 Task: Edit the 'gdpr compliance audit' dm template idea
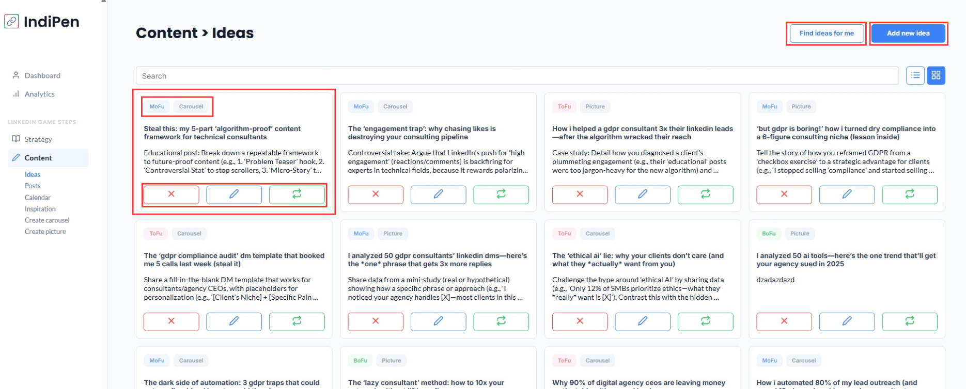click(x=234, y=321)
